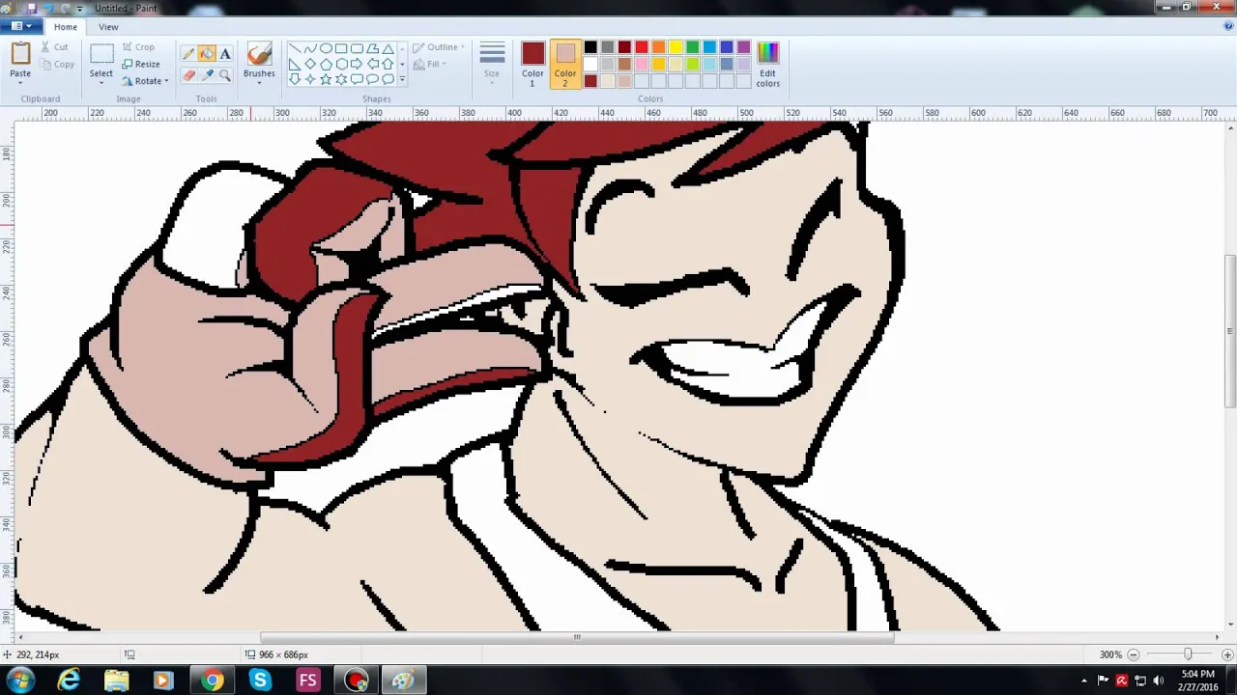
Task: Expand the Rotate dropdown
Action: click(x=166, y=81)
